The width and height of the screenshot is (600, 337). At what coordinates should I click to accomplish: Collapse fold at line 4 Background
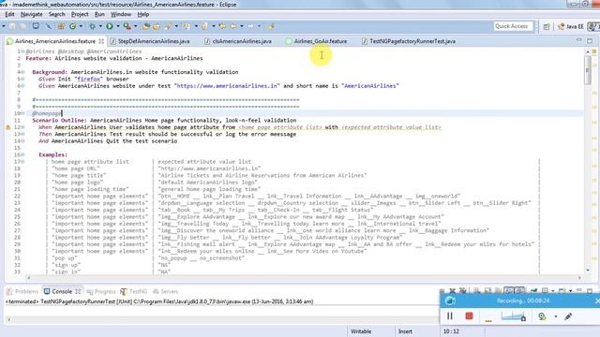(22, 72)
